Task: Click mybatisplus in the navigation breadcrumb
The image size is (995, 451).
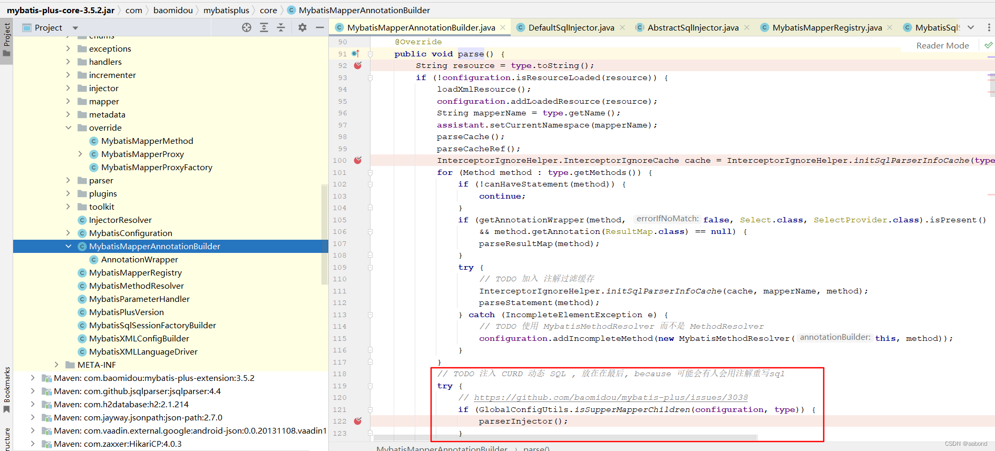Action: click(x=226, y=10)
